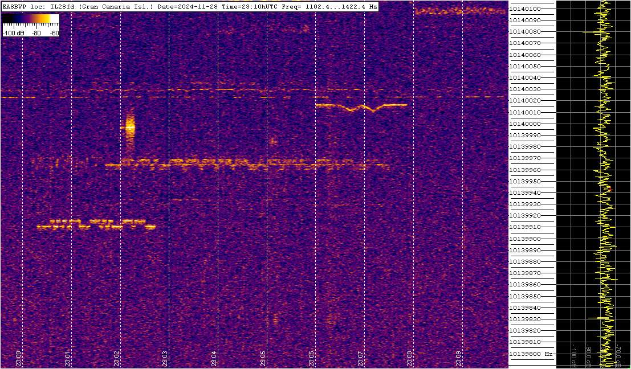
Task: Click the 10139830 frequency scale label
Action: (525, 319)
